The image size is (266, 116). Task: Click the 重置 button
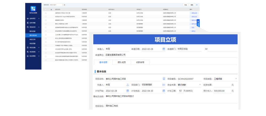[x=192, y=5]
